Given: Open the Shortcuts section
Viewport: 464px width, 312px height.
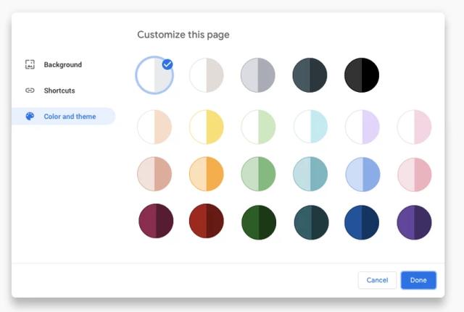Looking at the screenshot, I should tap(59, 90).
